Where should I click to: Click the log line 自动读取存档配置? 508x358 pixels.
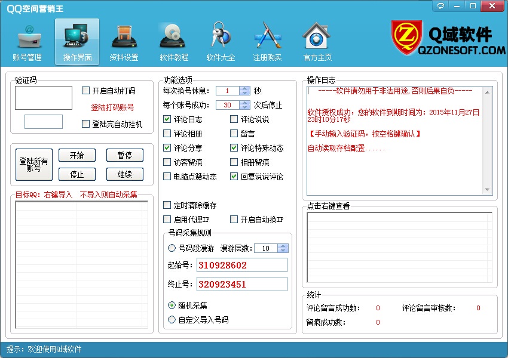pyautogui.click(x=346, y=148)
